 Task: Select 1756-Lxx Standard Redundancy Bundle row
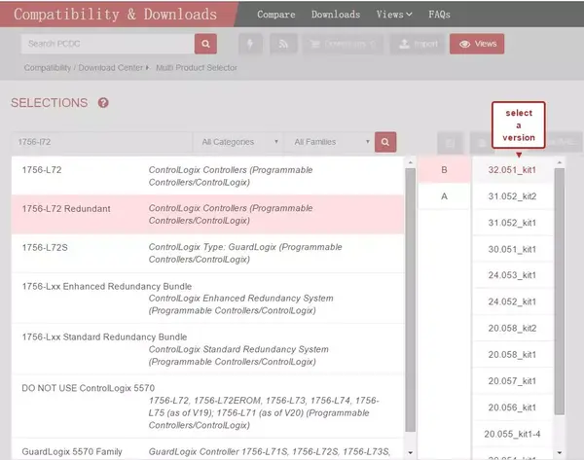[207, 349]
